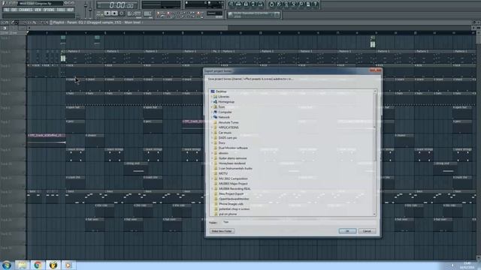
Task: Select the Dual Monitor software folder
Action: click(x=233, y=148)
